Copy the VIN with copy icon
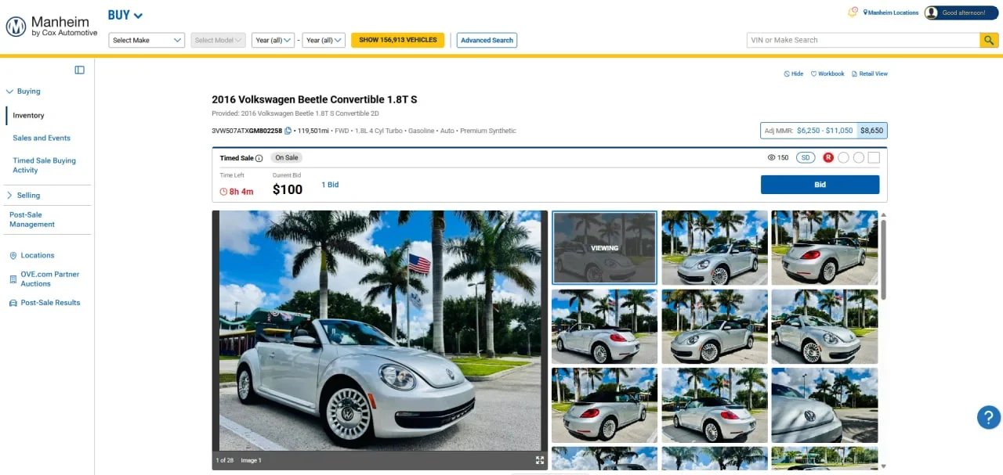Screen dimensions: 1003x475 (x=288, y=131)
